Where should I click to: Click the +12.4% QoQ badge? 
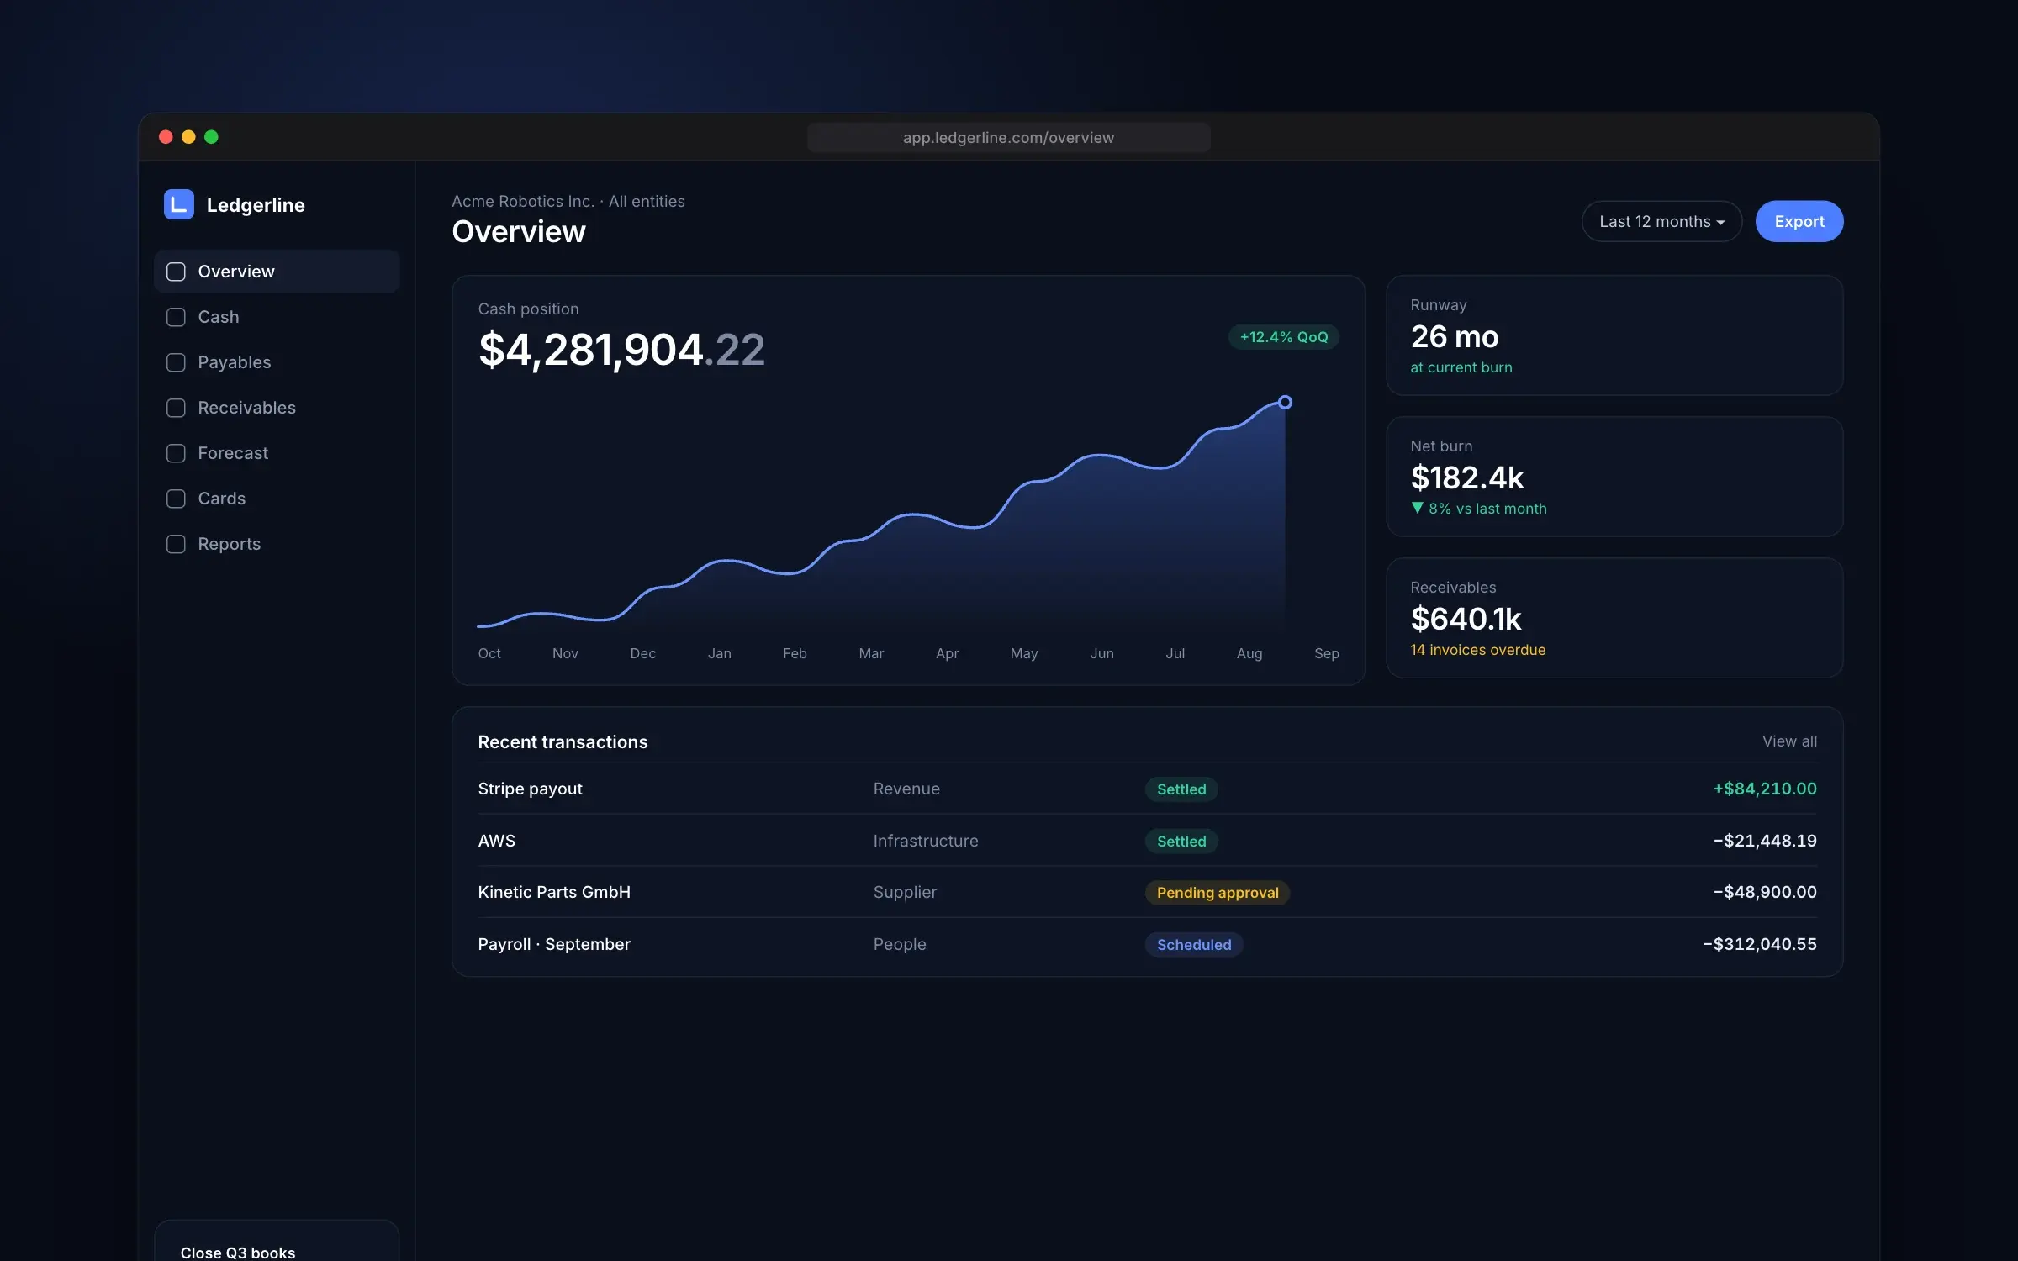point(1284,337)
